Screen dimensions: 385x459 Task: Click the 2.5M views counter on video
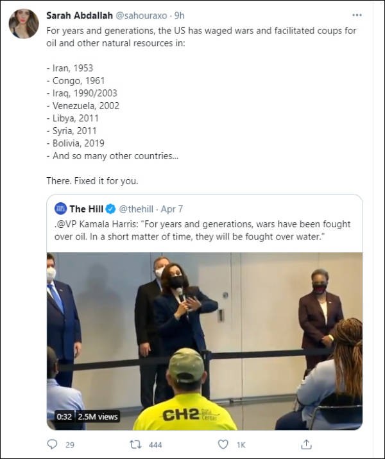98,417
